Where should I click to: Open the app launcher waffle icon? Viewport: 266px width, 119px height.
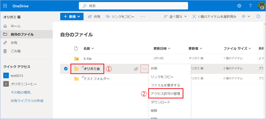point(5,6)
